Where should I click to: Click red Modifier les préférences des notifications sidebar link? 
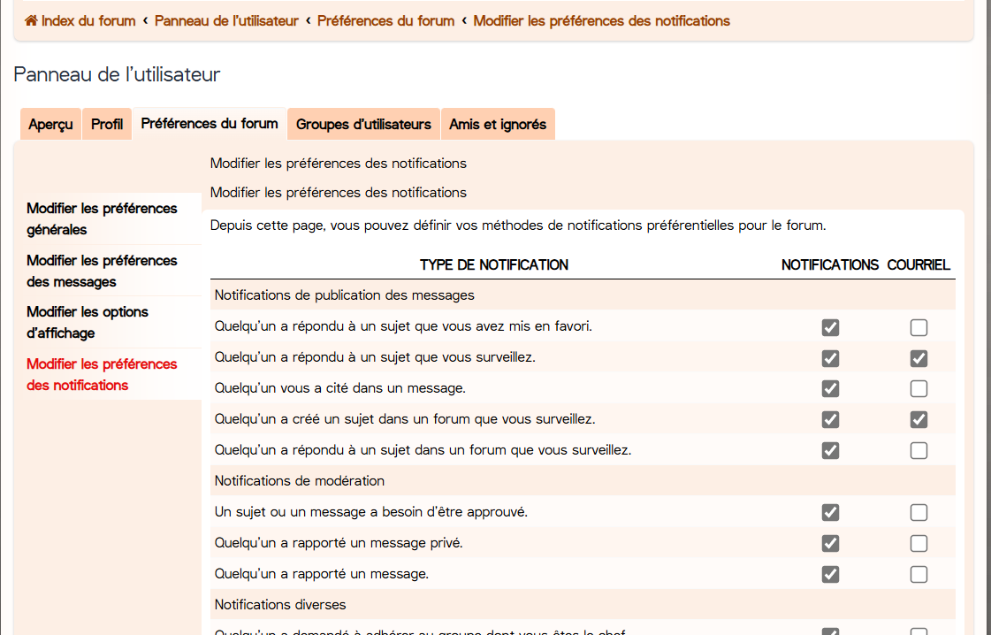point(102,375)
